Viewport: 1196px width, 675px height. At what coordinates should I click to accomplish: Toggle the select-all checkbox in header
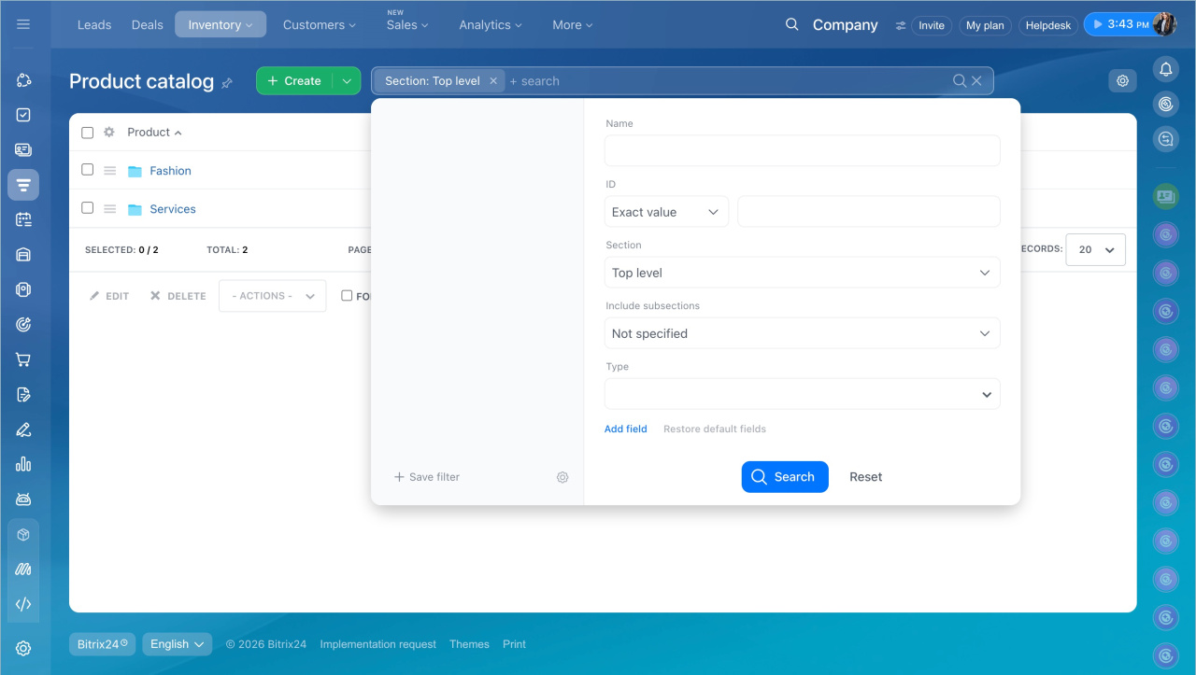click(x=87, y=133)
